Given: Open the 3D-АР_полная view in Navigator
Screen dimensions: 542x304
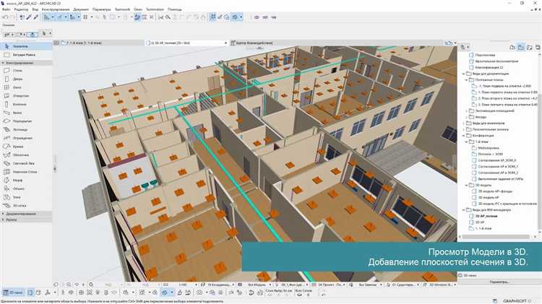Looking at the screenshot, I should (x=486, y=216).
